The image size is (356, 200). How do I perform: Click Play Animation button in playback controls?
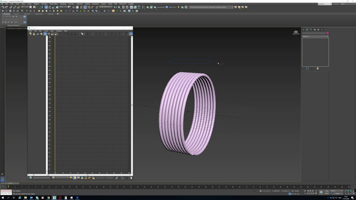310,191
